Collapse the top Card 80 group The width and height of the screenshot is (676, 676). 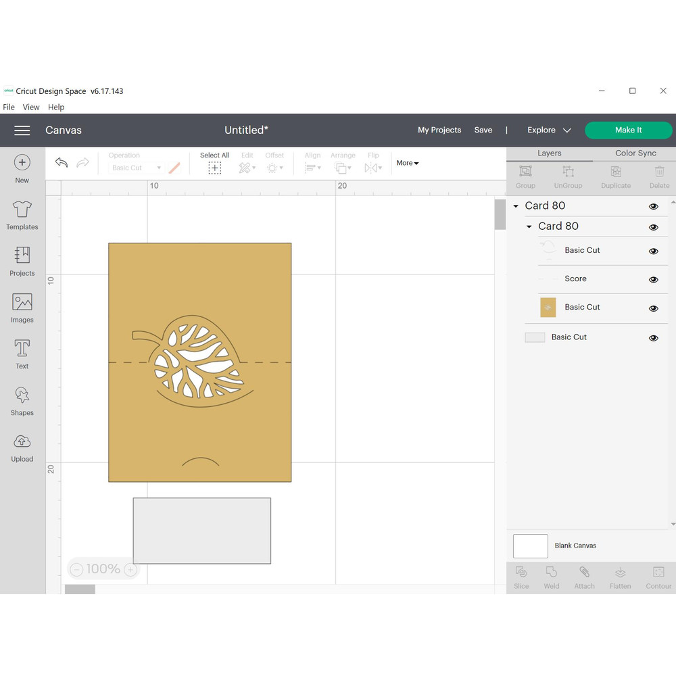516,206
